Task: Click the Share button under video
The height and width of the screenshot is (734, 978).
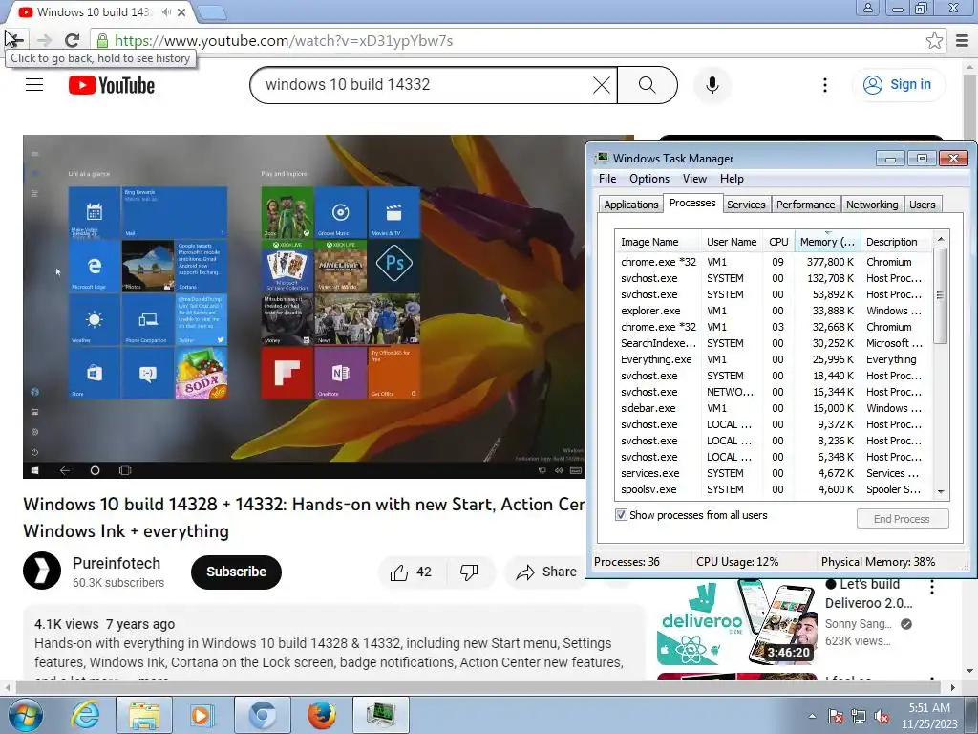Action: 546,572
